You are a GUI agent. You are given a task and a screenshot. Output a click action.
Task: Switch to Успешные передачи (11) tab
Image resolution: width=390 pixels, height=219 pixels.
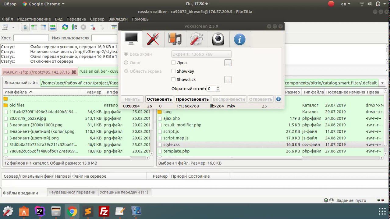(124, 192)
